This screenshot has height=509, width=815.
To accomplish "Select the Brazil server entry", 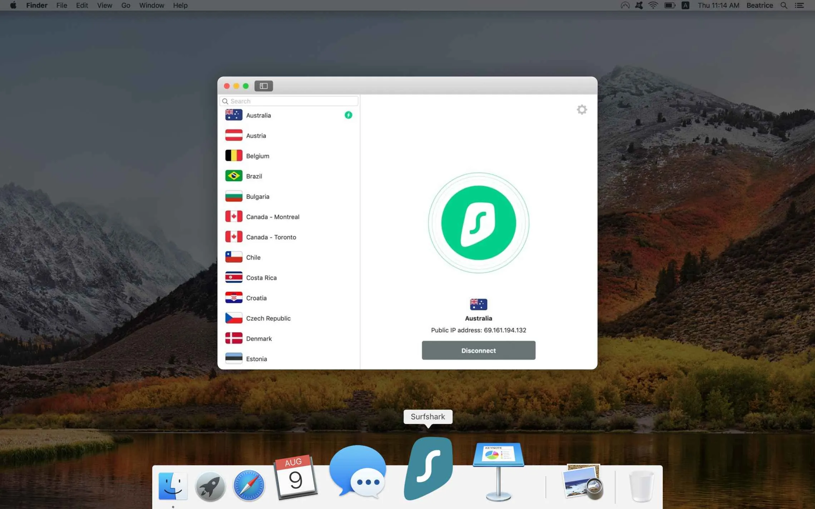I will click(x=254, y=176).
